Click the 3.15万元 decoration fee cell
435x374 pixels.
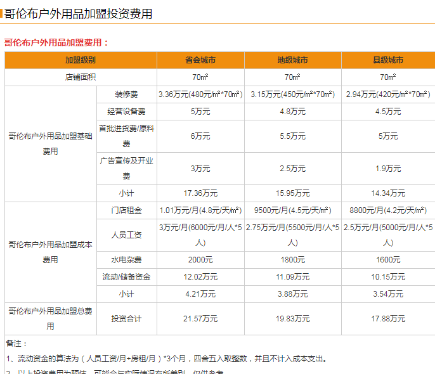(293, 94)
